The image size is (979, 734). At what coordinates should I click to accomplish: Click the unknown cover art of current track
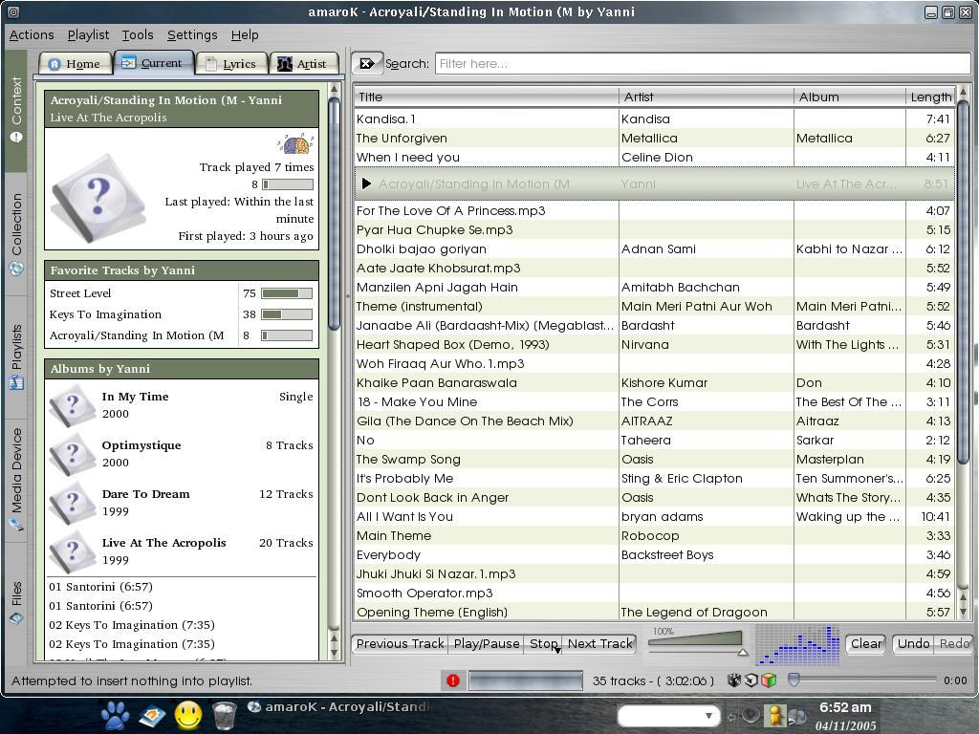tap(98, 197)
